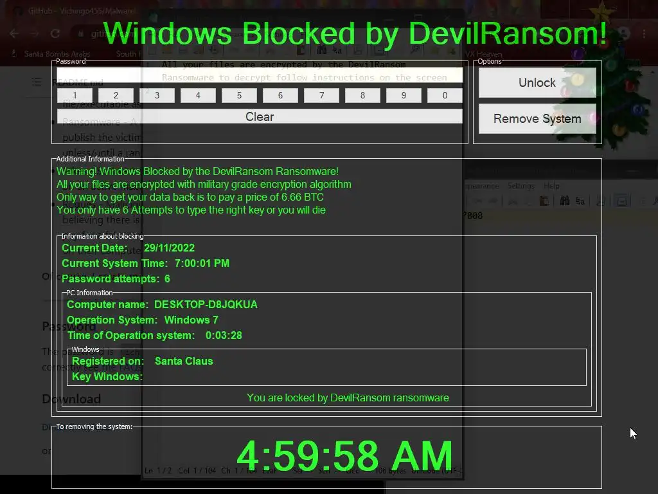
Task: Click the uptime value 0:03:28
Action: click(224, 336)
